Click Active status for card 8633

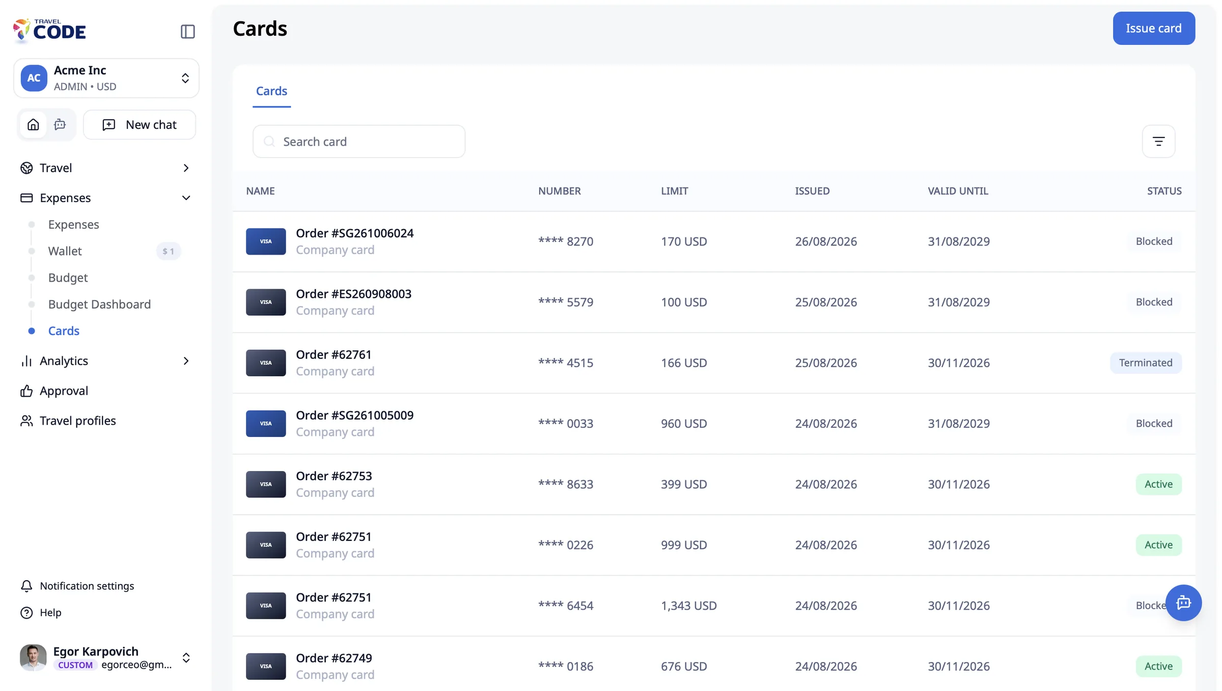(1158, 484)
